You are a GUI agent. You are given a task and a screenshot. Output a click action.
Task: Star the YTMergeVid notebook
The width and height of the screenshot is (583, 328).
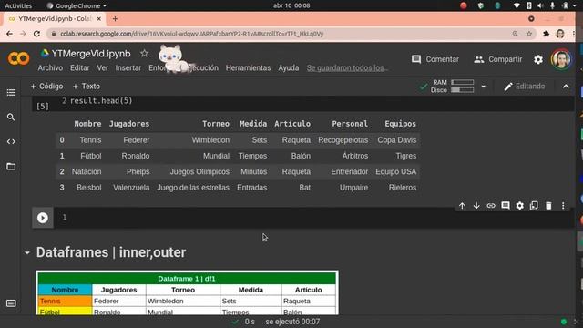pyautogui.click(x=144, y=54)
